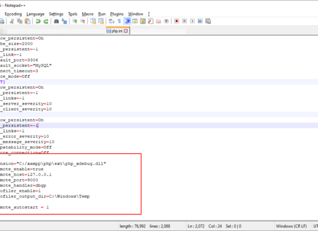Select the php.ini document tab
The image size is (318, 231).
pyautogui.click(x=117, y=31)
